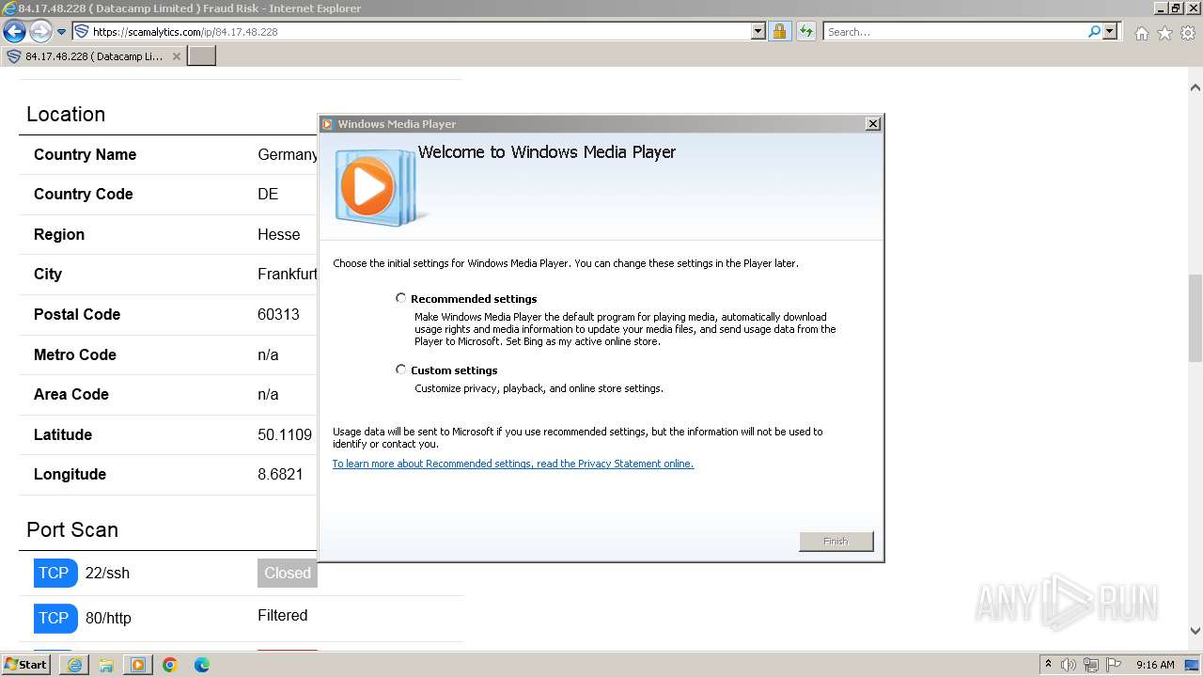Open the IE Tools gear icon
This screenshot has width=1203, height=677.
coord(1188,33)
